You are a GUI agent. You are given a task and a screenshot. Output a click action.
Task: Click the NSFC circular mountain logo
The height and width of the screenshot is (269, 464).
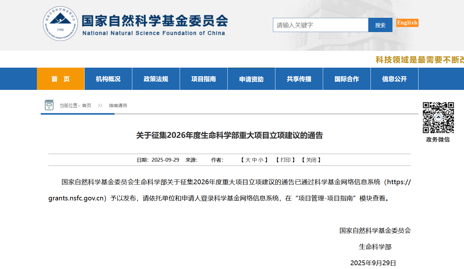[60, 24]
